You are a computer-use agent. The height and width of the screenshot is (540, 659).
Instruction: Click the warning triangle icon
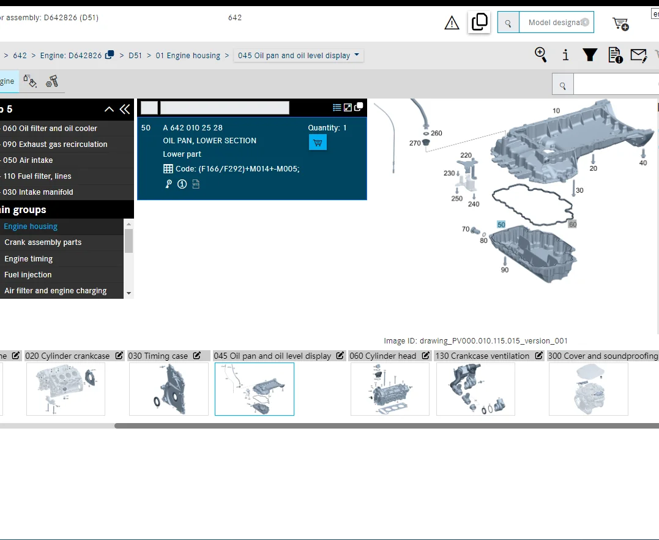[x=452, y=23]
